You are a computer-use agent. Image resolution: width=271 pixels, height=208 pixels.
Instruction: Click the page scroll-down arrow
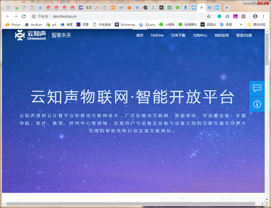[267, 199]
